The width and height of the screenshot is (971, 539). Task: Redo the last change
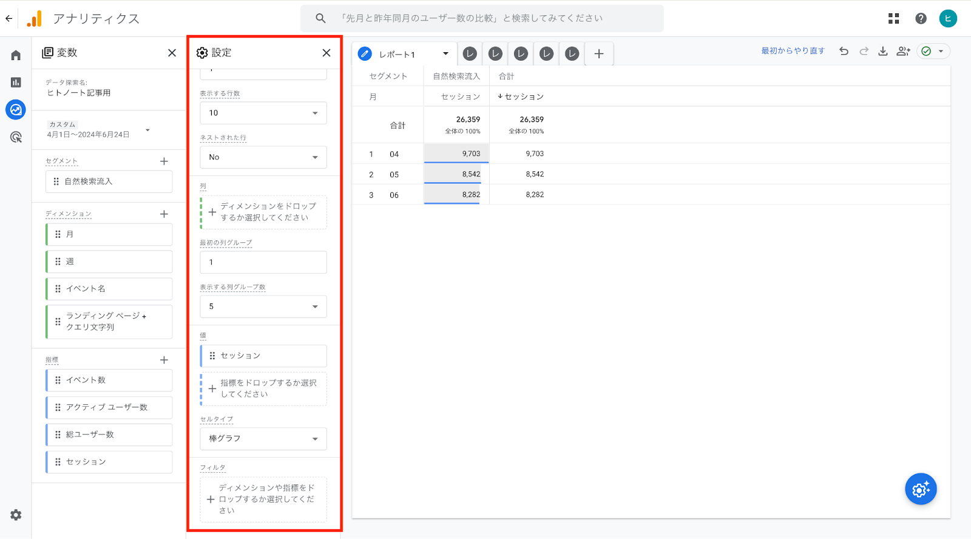(864, 51)
